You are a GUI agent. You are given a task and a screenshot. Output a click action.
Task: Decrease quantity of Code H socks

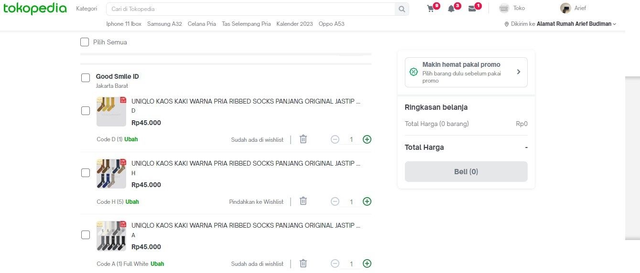click(x=335, y=201)
